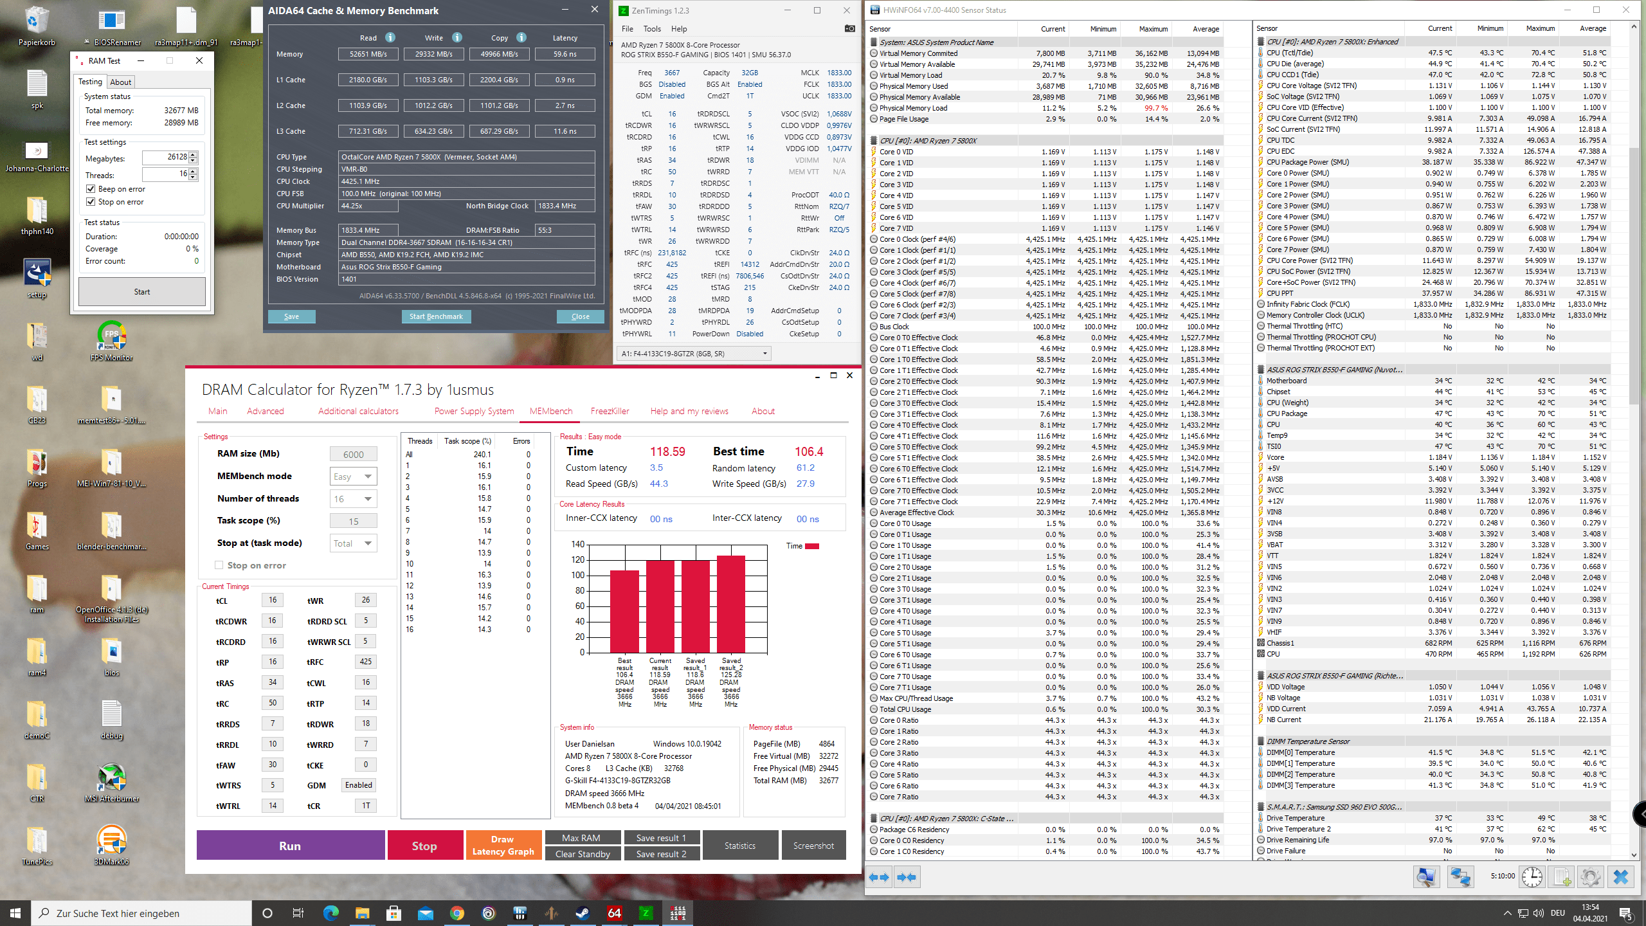
Task: Click the RAM size (Mb) field
Action: (353, 454)
